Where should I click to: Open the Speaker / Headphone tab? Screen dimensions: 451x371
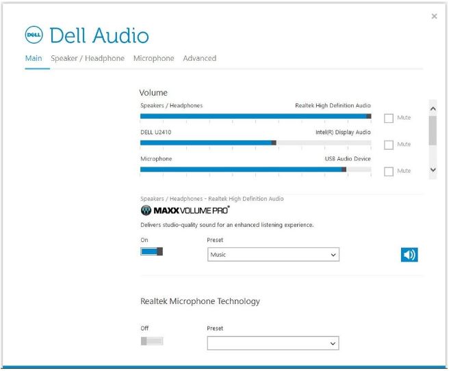(x=88, y=58)
